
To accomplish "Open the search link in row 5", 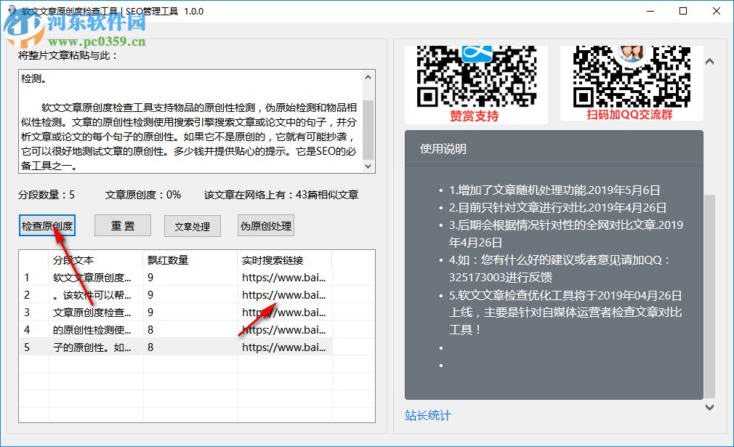I will coord(283,347).
